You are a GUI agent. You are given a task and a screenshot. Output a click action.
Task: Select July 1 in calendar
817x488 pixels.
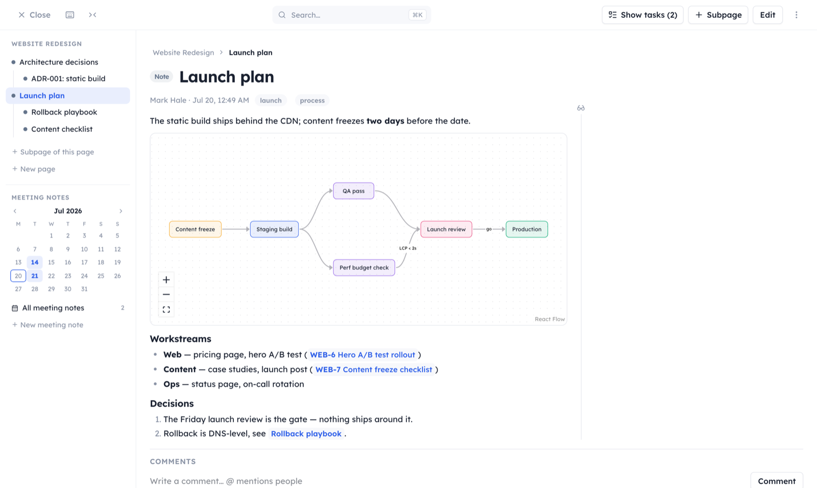pos(51,236)
